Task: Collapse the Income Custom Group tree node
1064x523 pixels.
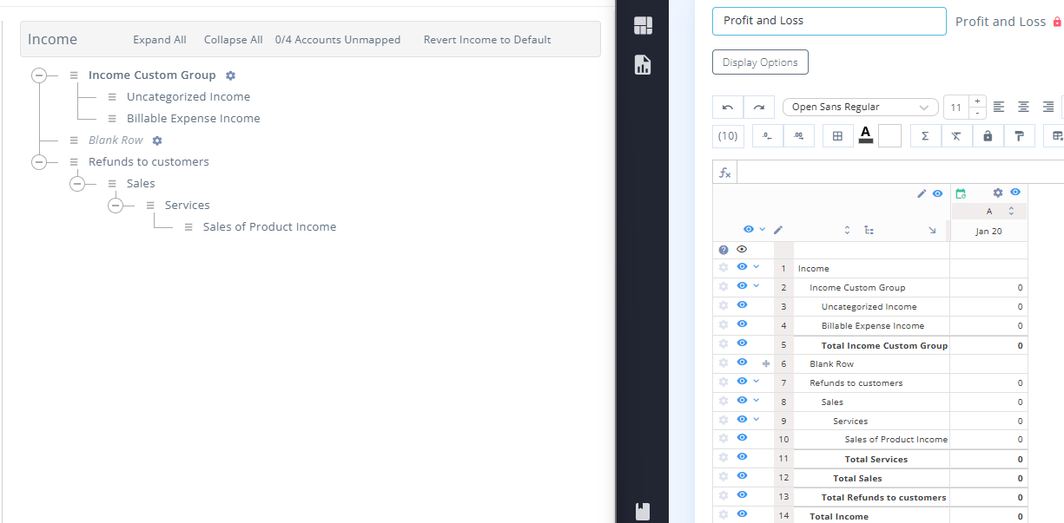Action: pyautogui.click(x=39, y=75)
